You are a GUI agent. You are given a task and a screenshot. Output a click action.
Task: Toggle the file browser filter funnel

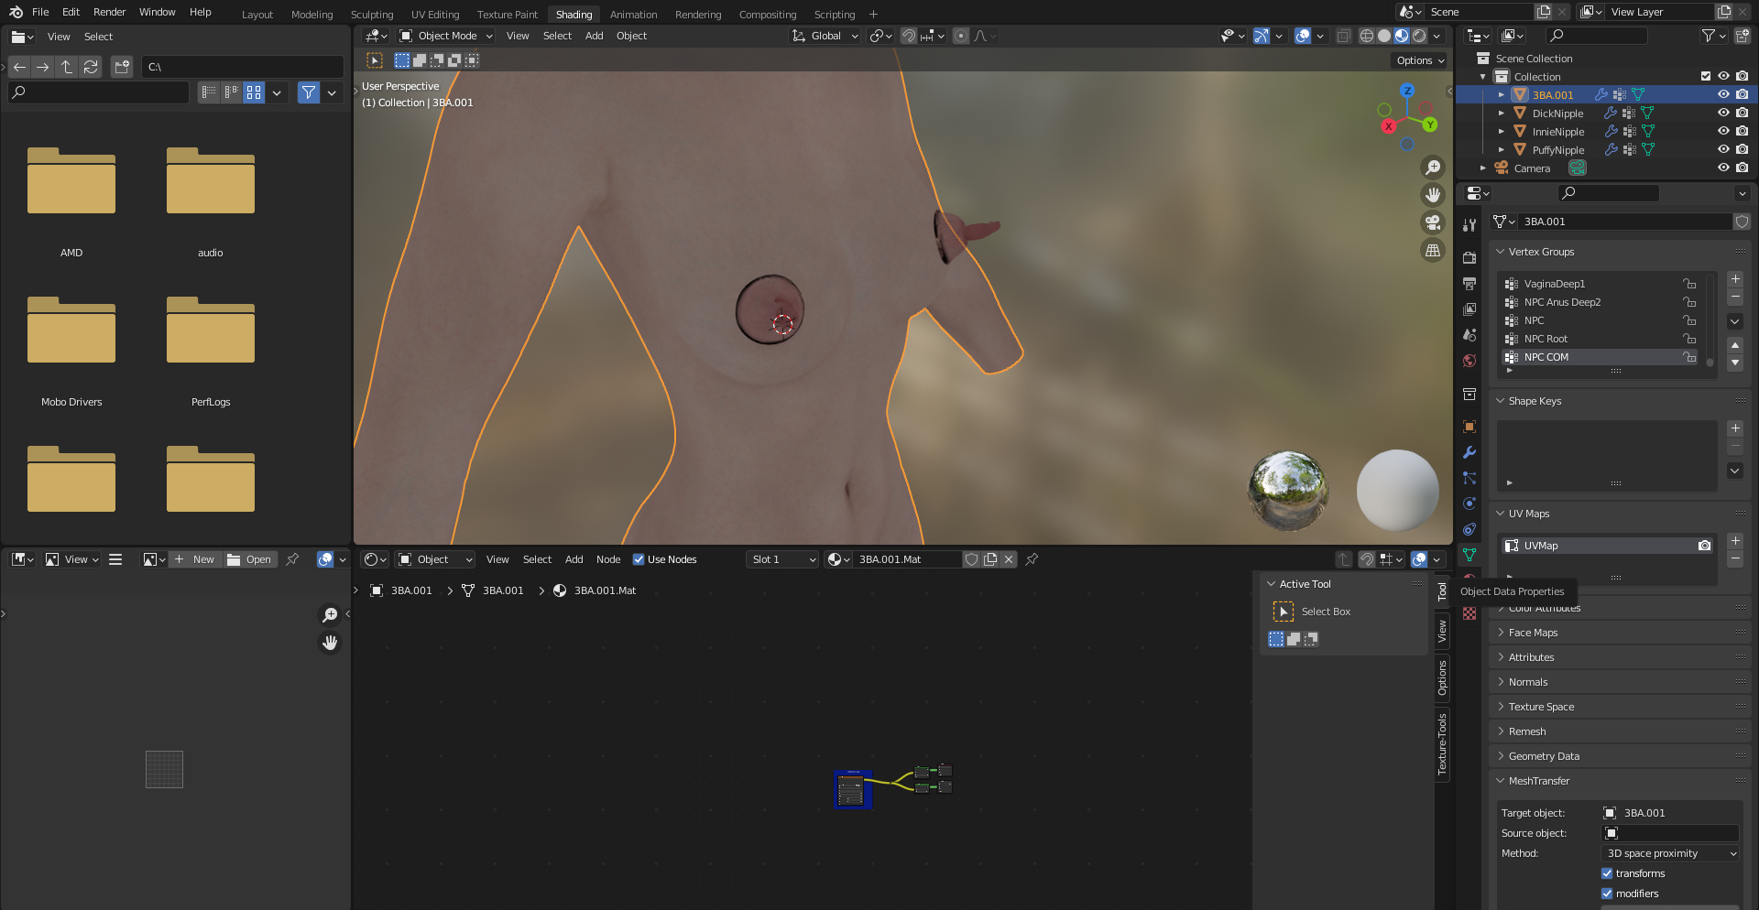(309, 92)
